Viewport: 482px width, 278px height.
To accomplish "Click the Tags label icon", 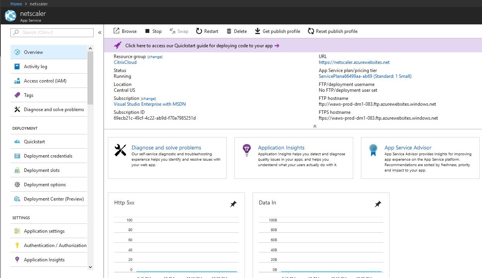I will 17,95.
